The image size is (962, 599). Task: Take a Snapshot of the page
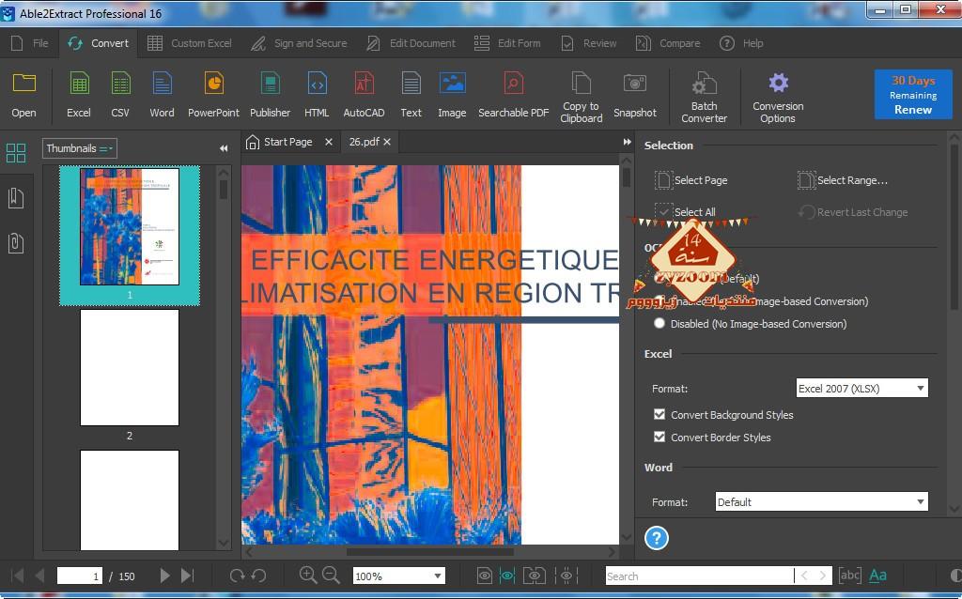[x=635, y=95]
